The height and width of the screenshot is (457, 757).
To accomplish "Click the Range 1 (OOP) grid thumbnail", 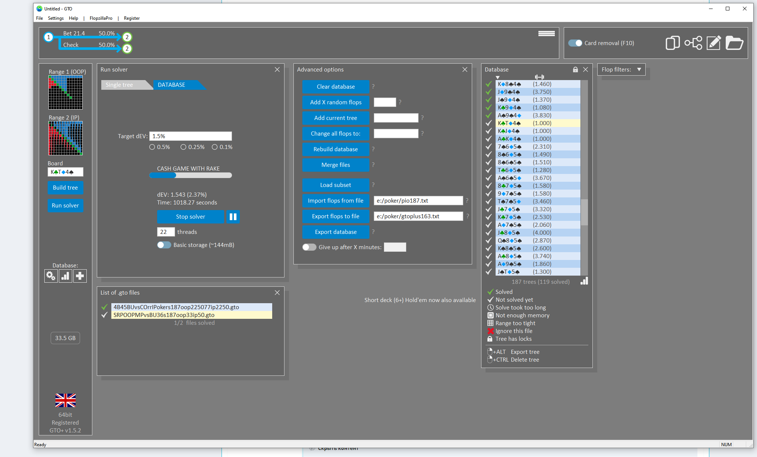I will pos(66,92).
